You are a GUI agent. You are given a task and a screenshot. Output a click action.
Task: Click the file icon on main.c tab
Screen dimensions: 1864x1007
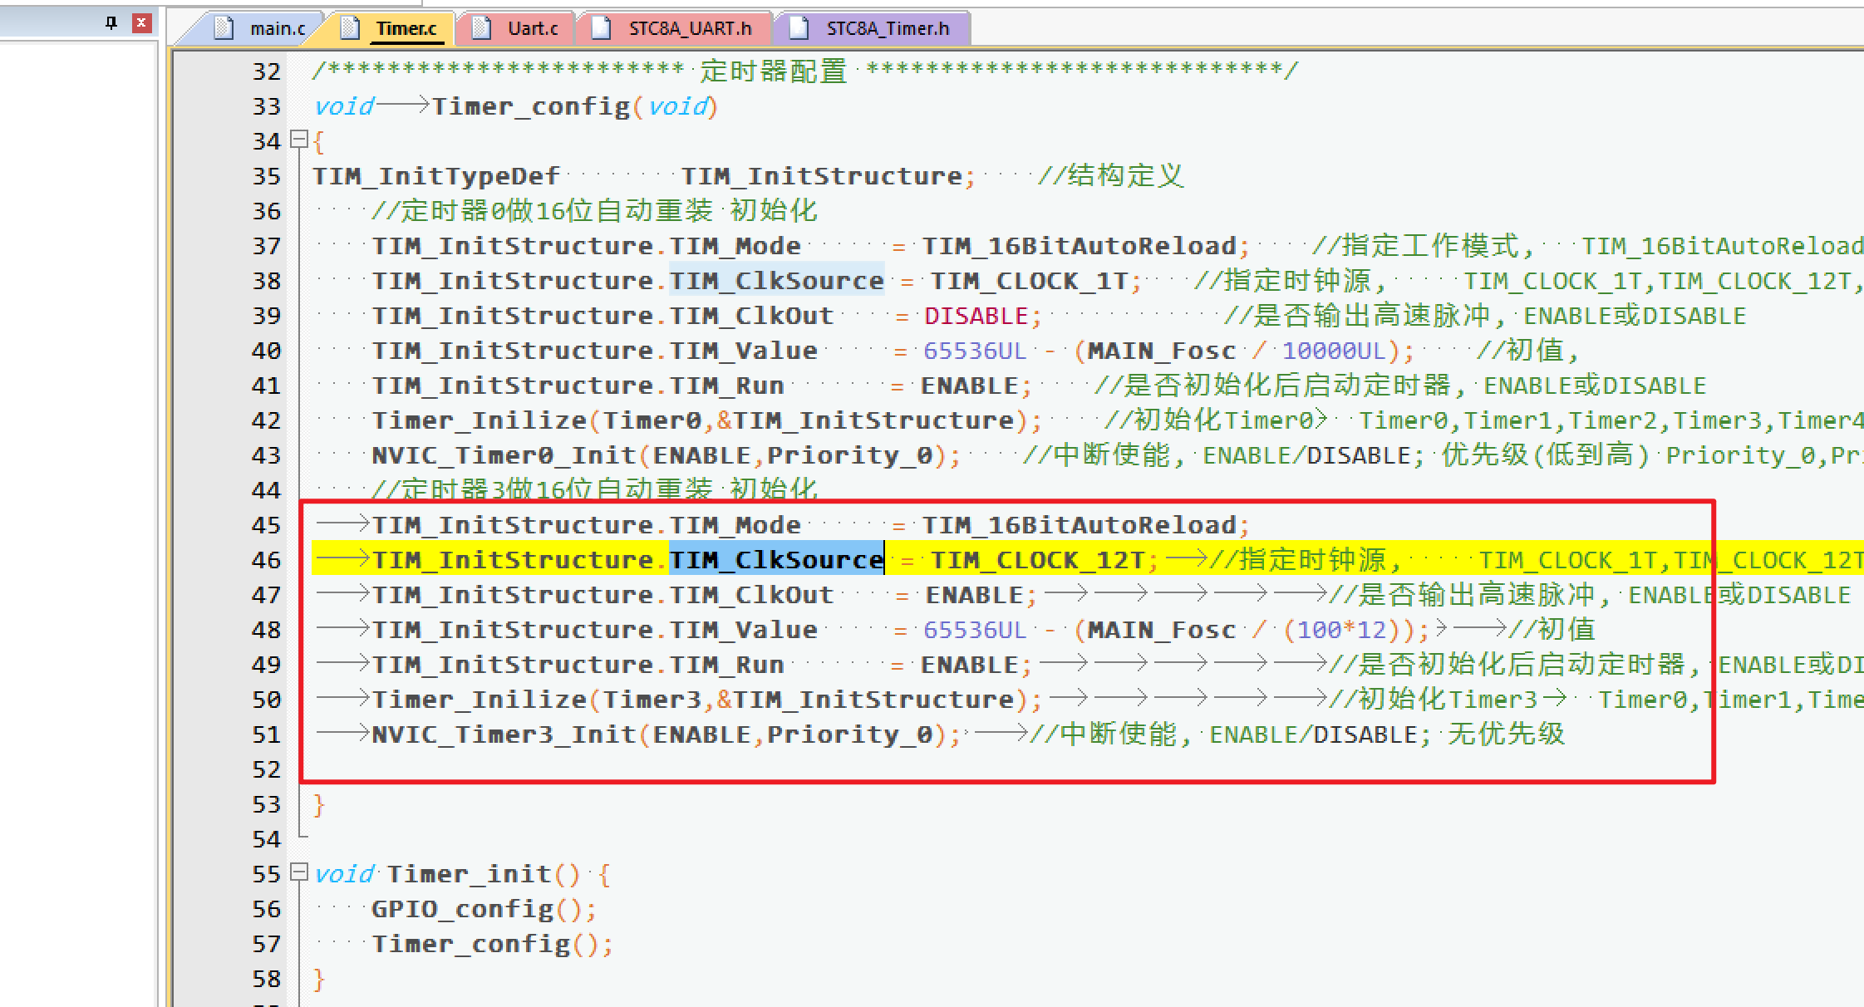pyautogui.click(x=224, y=28)
